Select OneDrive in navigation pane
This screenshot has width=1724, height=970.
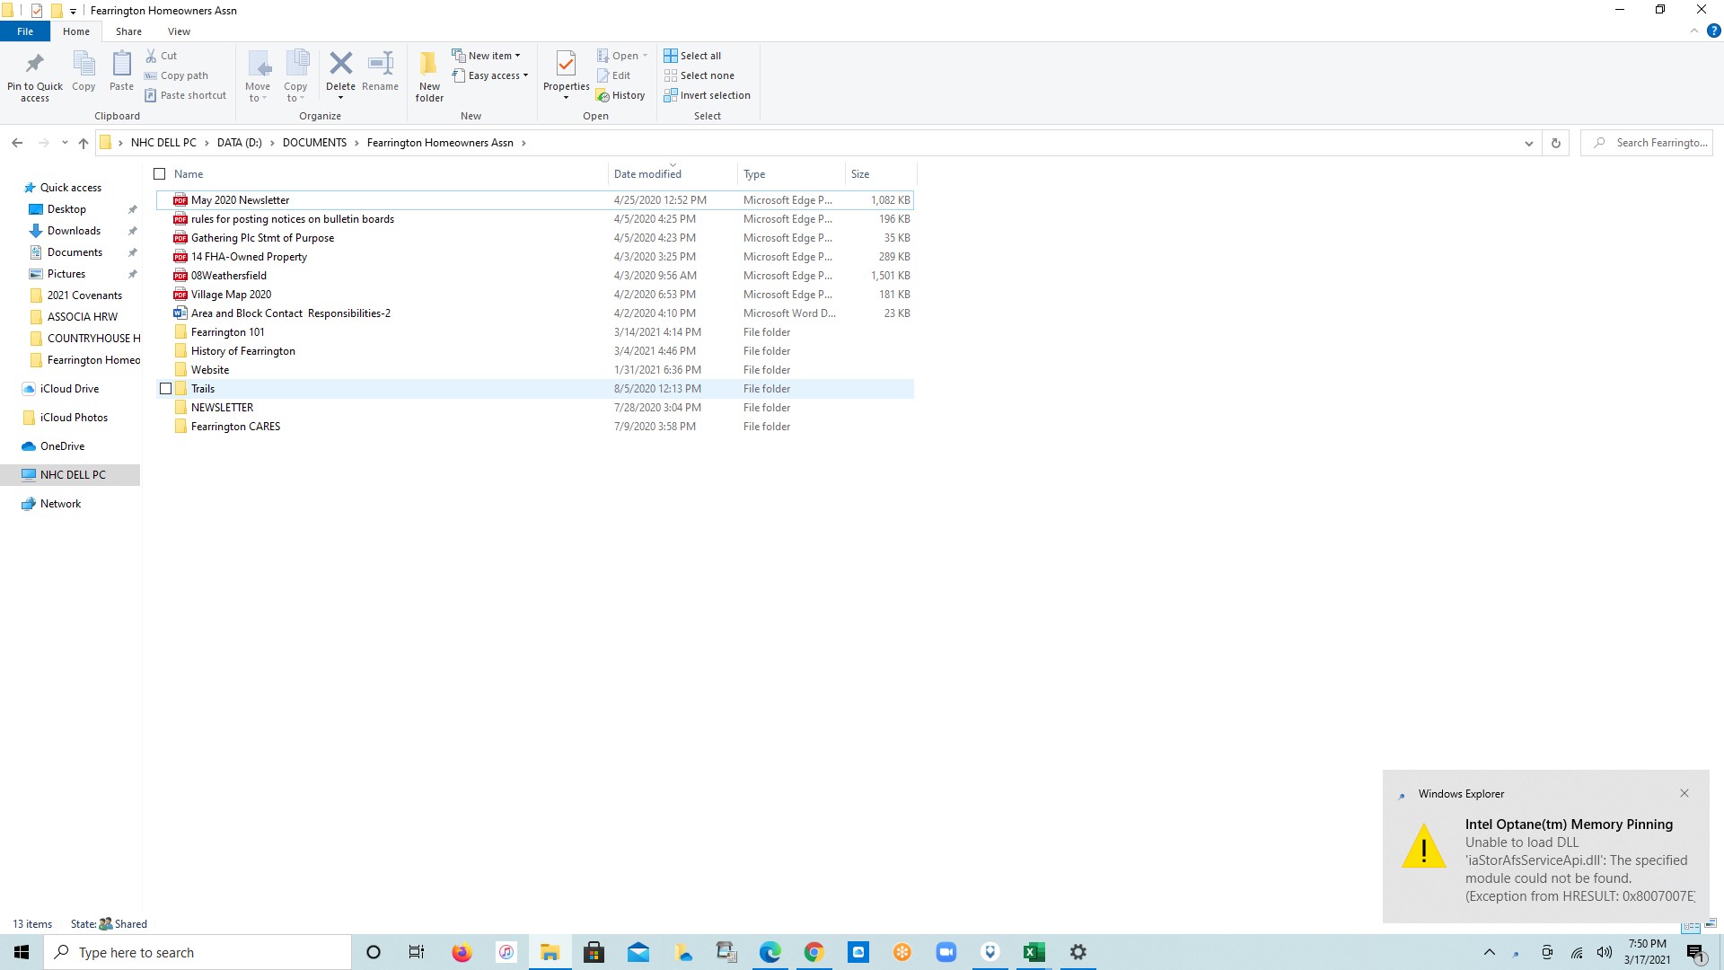(x=63, y=446)
